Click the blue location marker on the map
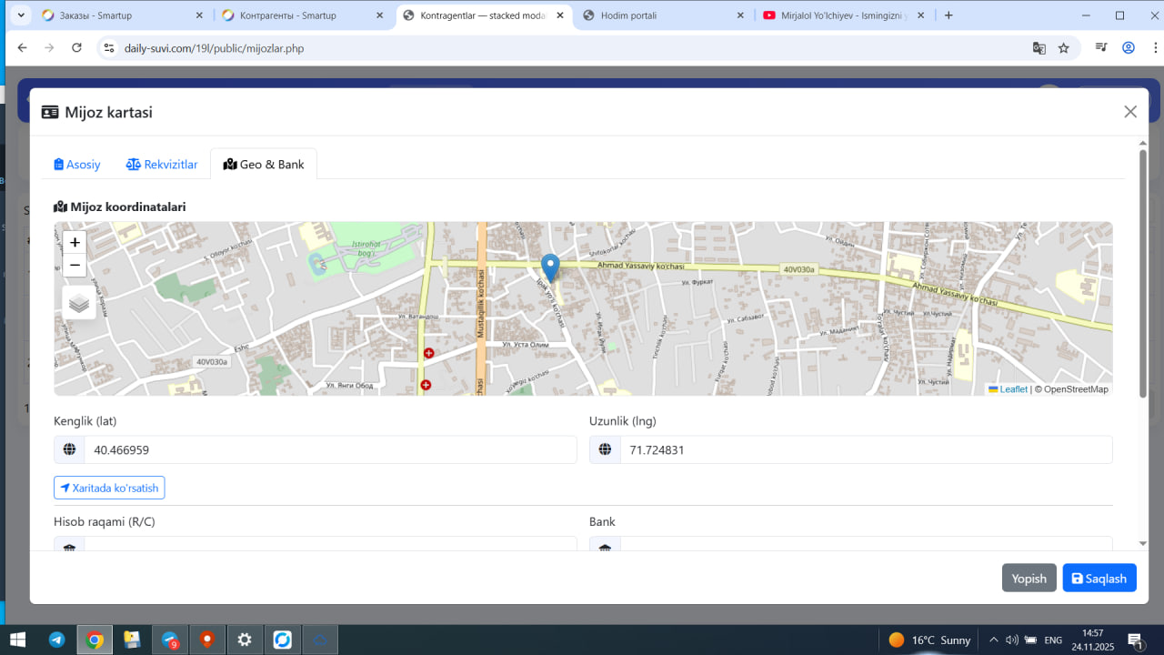 click(550, 268)
